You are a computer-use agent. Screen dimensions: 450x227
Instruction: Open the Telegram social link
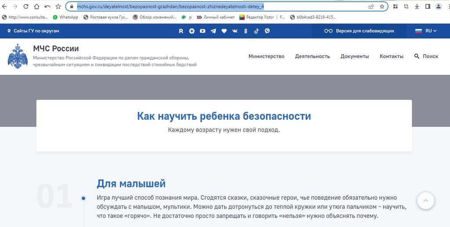tap(213, 31)
